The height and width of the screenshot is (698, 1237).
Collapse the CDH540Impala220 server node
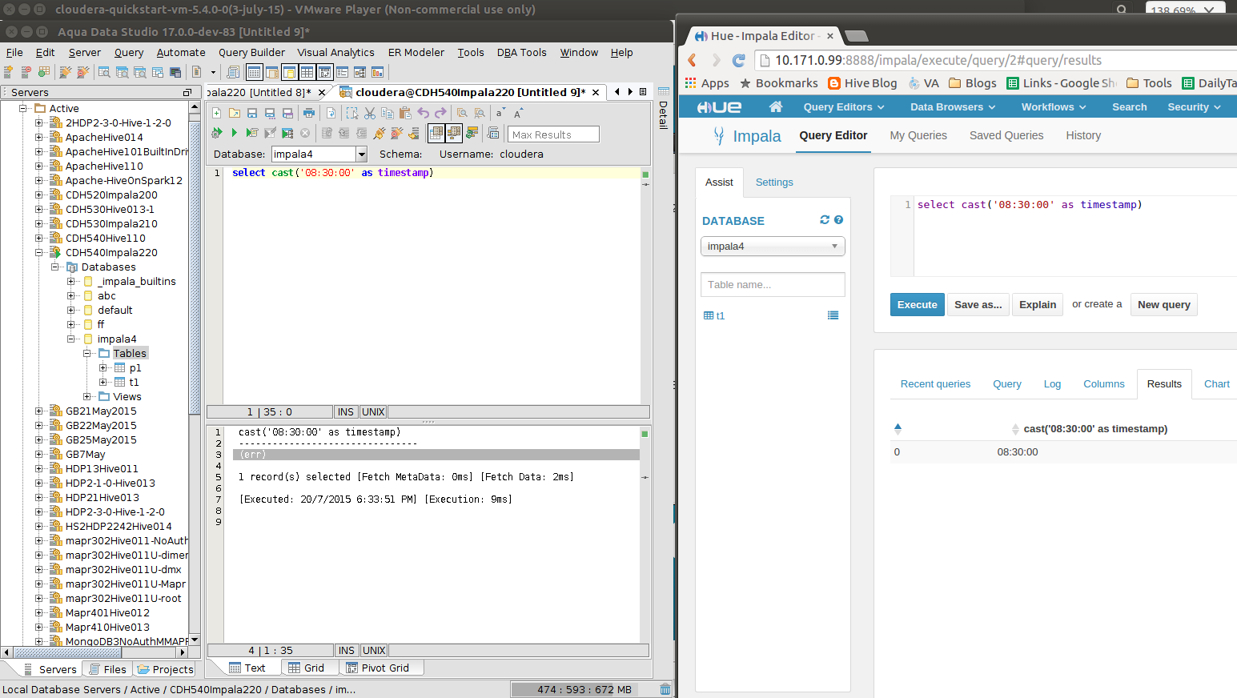click(x=38, y=253)
